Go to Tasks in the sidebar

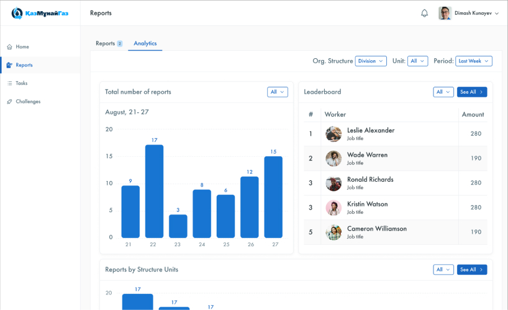22,83
